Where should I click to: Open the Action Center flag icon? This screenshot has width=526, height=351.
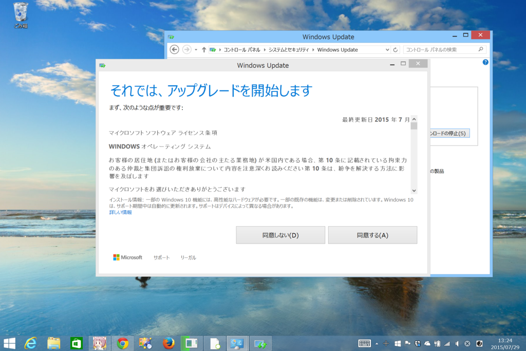point(407,344)
